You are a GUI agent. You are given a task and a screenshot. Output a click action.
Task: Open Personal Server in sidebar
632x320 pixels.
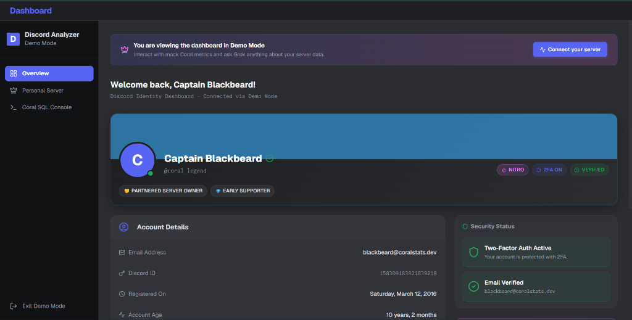tap(49, 91)
